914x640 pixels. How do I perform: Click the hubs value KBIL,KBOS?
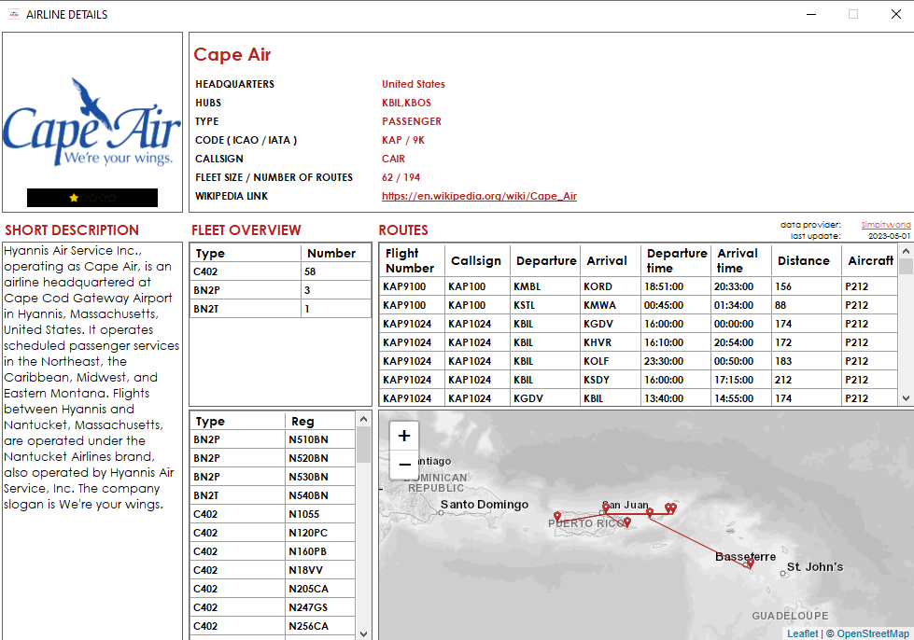(x=406, y=103)
